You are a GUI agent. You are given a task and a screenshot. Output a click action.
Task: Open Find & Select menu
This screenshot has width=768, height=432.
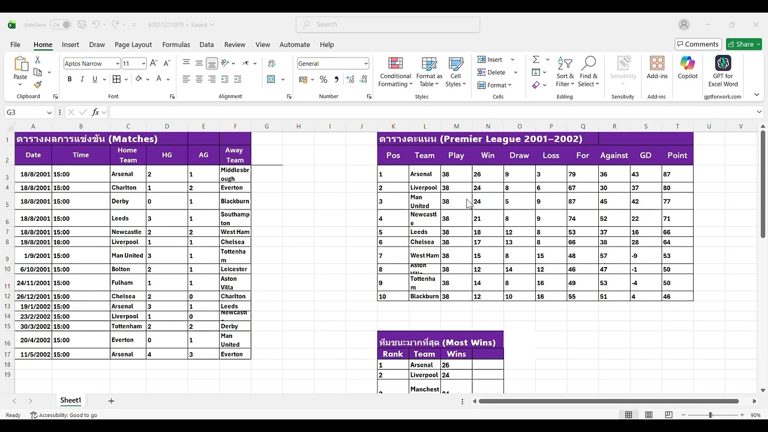589,72
